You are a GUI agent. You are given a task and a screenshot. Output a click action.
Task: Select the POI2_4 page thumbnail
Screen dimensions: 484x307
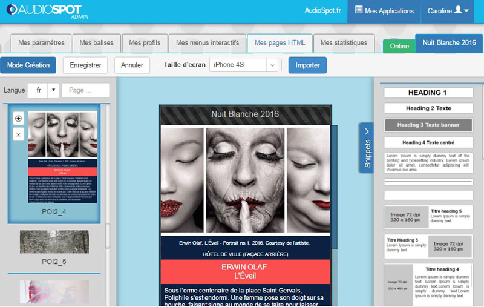(62, 157)
